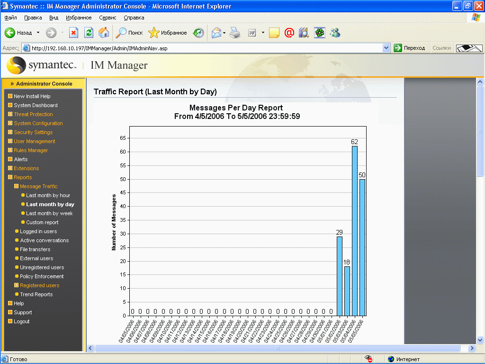Click the Refresh page toolbar icon
The width and height of the screenshot is (485, 364).
(x=89, y=33)
